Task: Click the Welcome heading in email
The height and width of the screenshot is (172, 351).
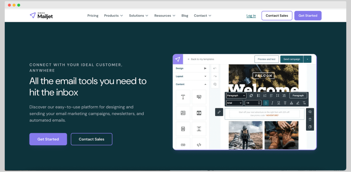Action: [264, 89]
